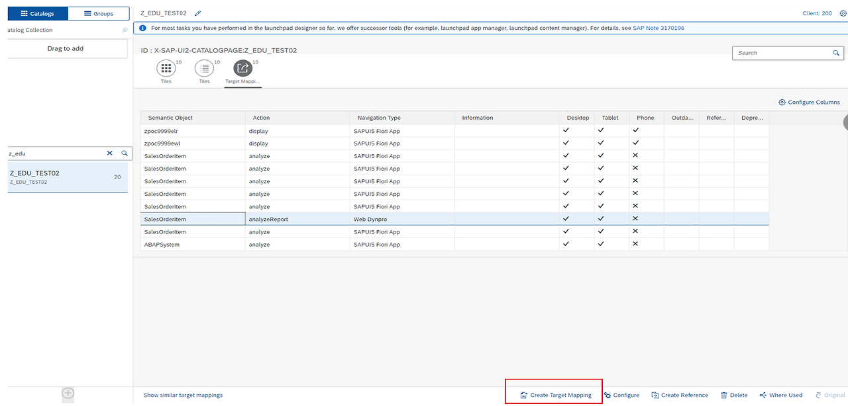This screenshot has width=848, height=406.
Task: Select the Z_EDU_TEST02 catalog entry
Action: coord(68,177)
